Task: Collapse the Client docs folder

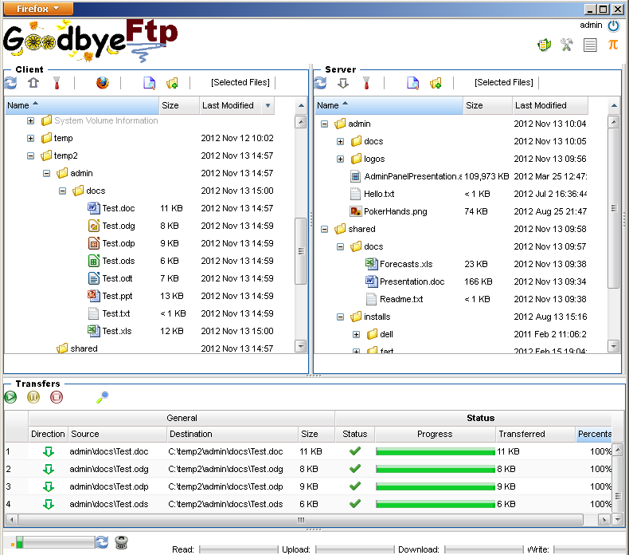Action: click(x=63, y=191)
